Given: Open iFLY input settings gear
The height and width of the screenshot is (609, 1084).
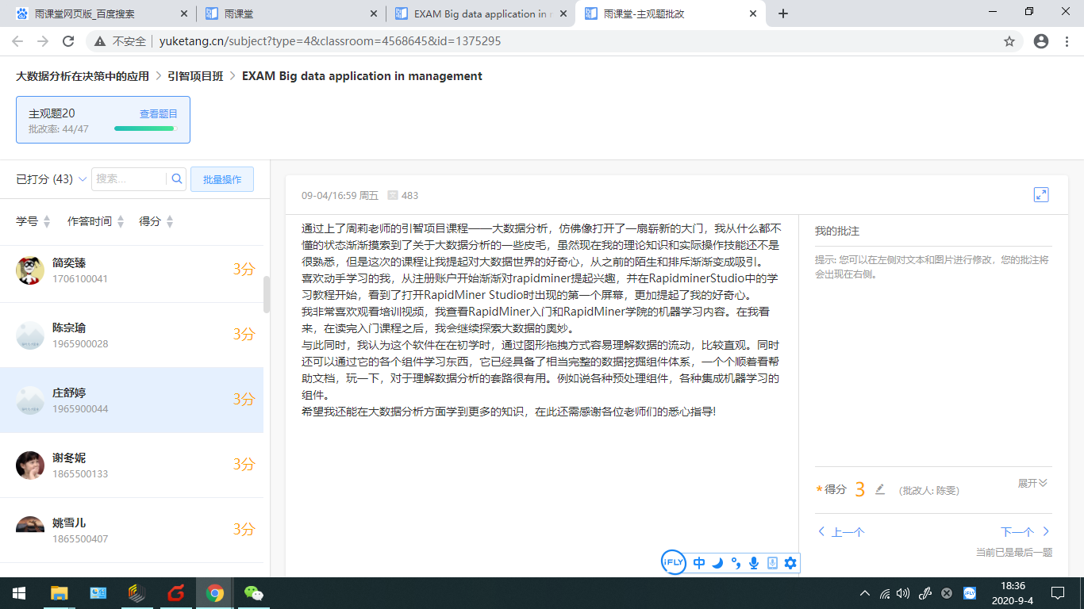Looking at the screenshot, I should (790, 563).
